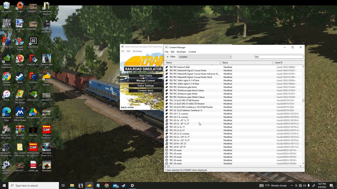Open paint.net desktop shortcut

click(20, 25)
